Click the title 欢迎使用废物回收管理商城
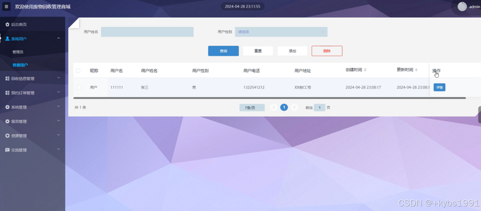The height and width of the screenshot is (211, 481). point(43,7)
